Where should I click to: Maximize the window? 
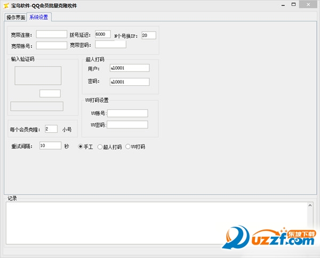(293, 4)
